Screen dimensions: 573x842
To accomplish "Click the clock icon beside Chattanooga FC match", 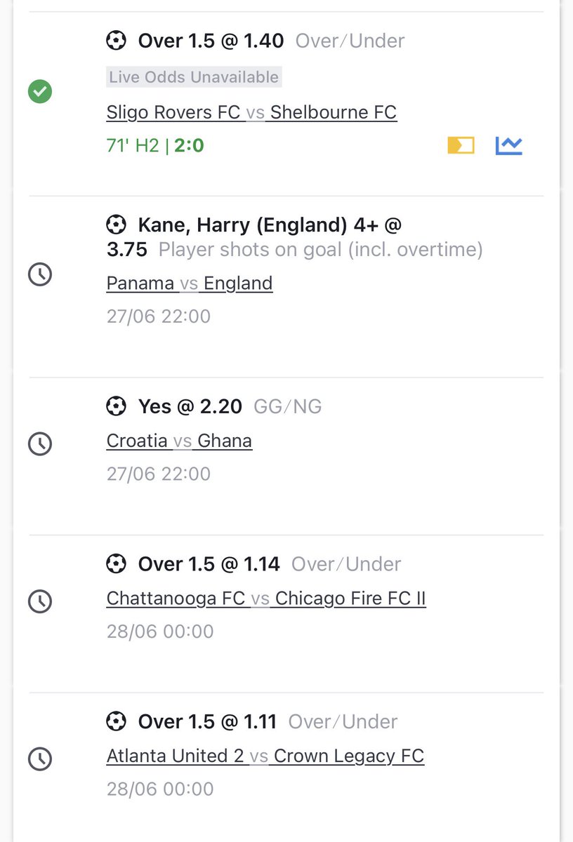I will click(40, 601).
